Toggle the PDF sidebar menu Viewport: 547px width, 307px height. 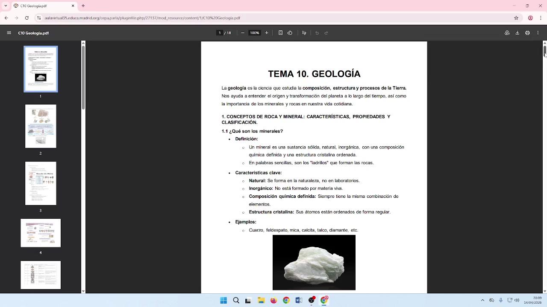pos(9,33)
